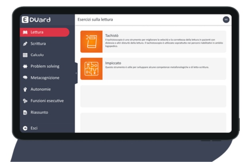This screenshot has height=162, width=243.
Task: Click the EDUard logo
Action: tap(36, 20)
